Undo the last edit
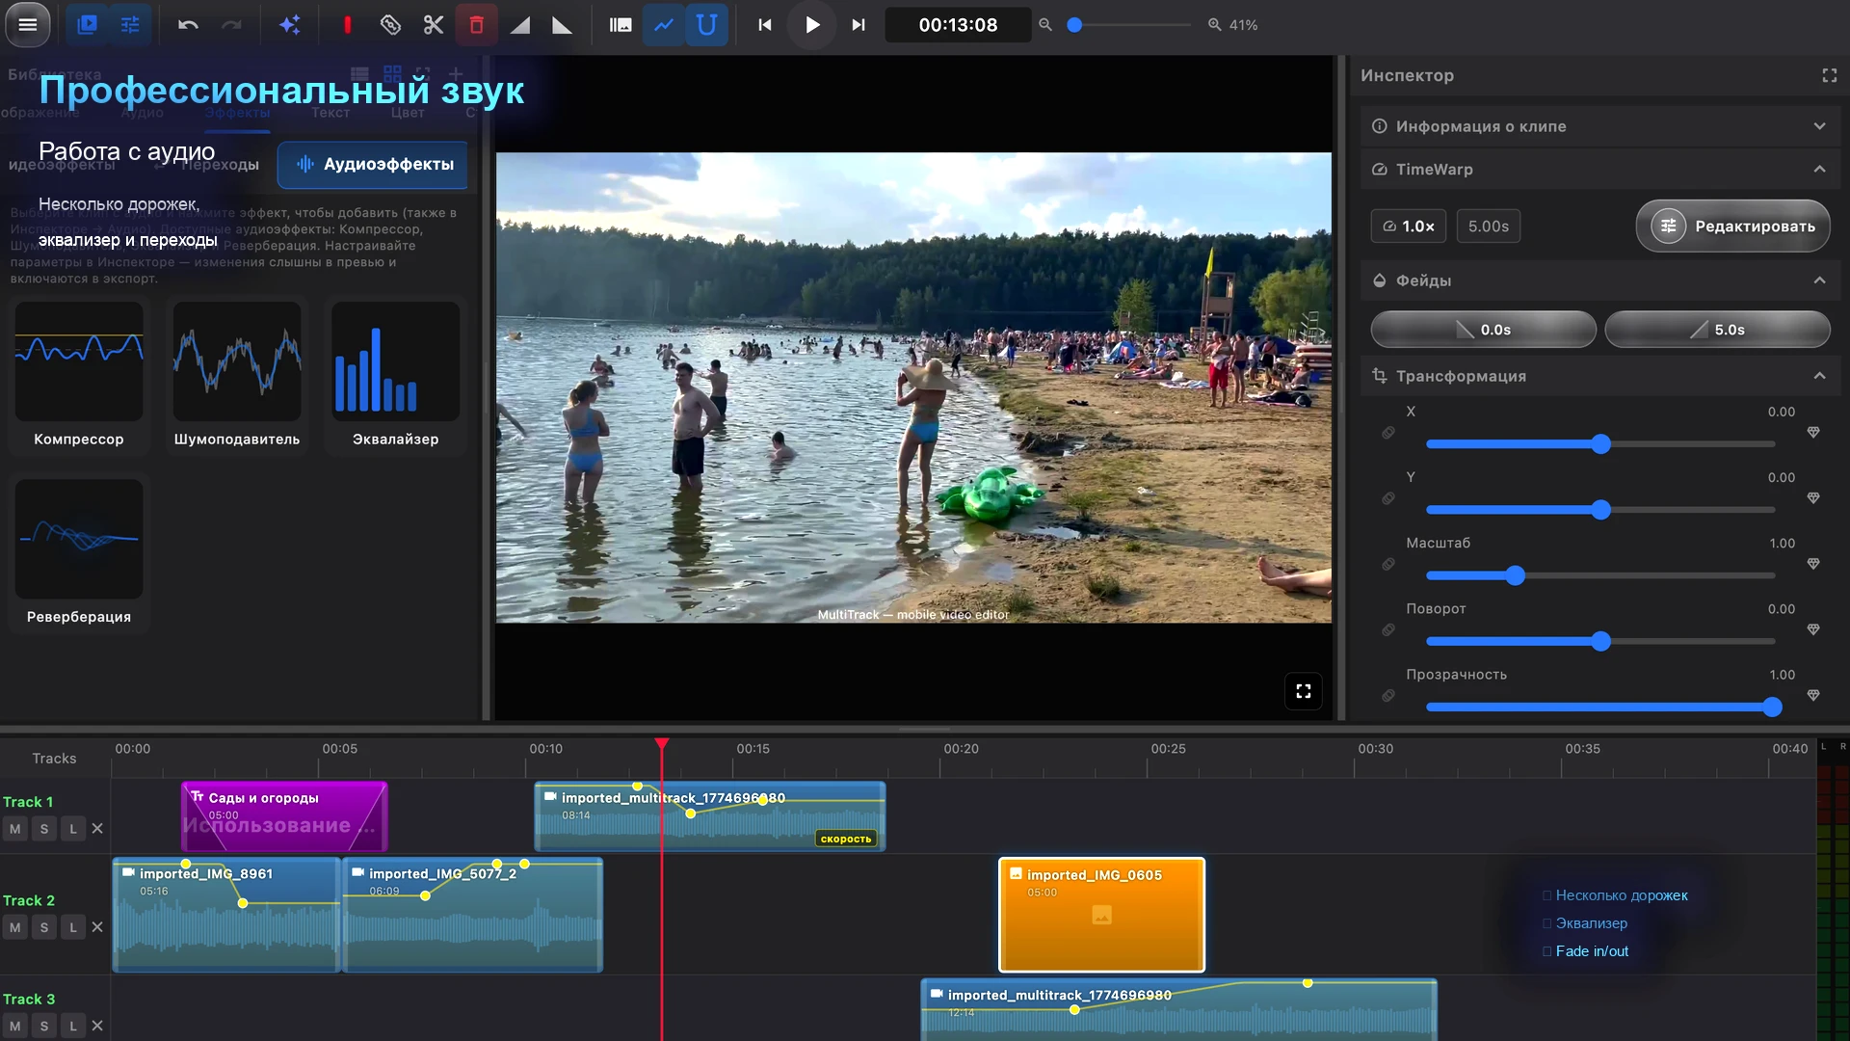Screen dimensions: 1850x1041 coord(188,25)
